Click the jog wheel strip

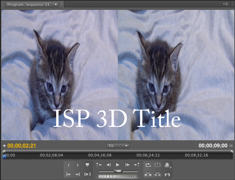click(x=117, y=176)
